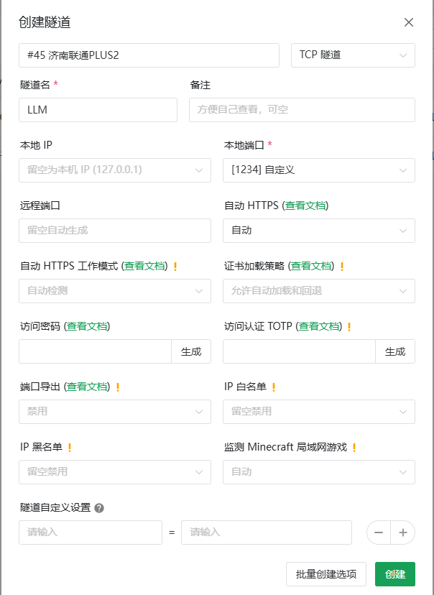Click the 创建 button to create the tunnel
Screen dimensions: 434x595
394,574
